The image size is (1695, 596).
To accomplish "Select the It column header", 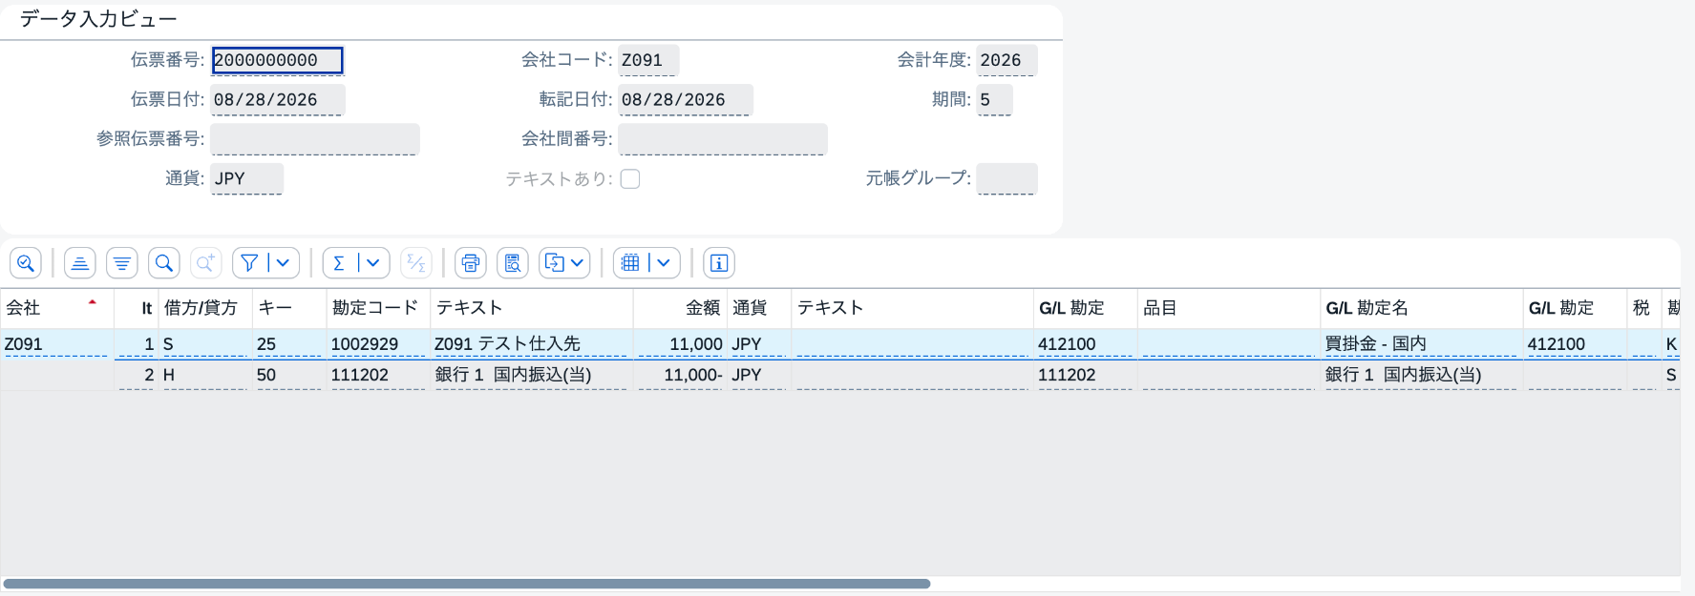I will 137,308.
